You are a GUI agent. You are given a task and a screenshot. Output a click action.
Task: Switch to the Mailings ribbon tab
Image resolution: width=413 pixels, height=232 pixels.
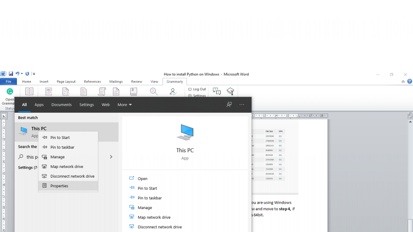click(116, 81)
